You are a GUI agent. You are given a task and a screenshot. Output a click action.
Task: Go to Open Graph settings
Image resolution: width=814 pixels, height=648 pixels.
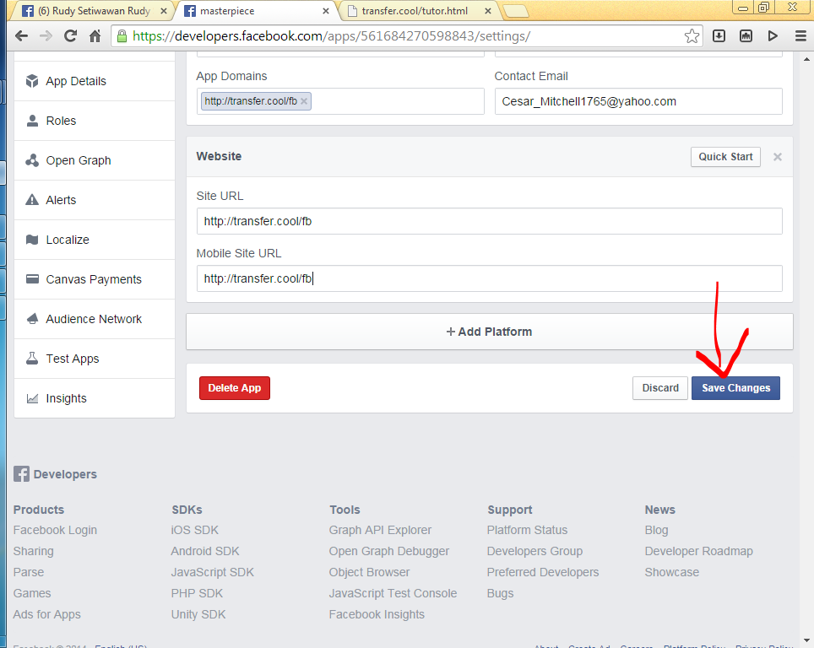[95, 160]
